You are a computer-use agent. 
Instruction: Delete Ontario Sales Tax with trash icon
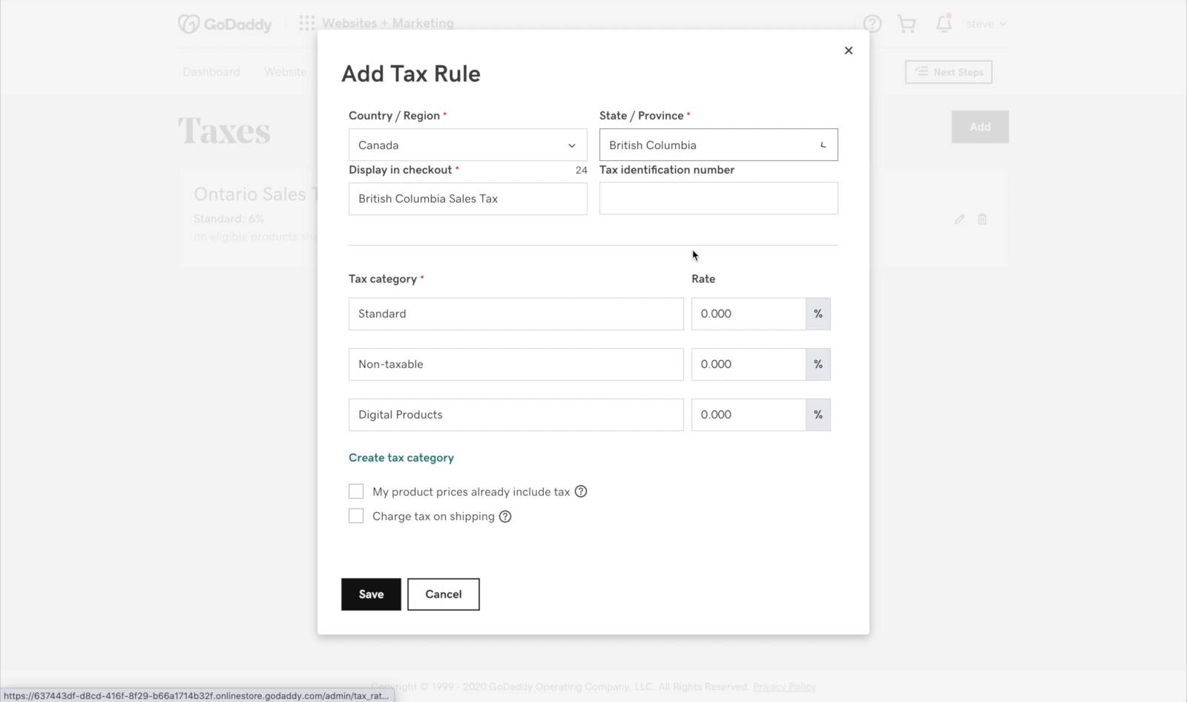coord(982,219)
